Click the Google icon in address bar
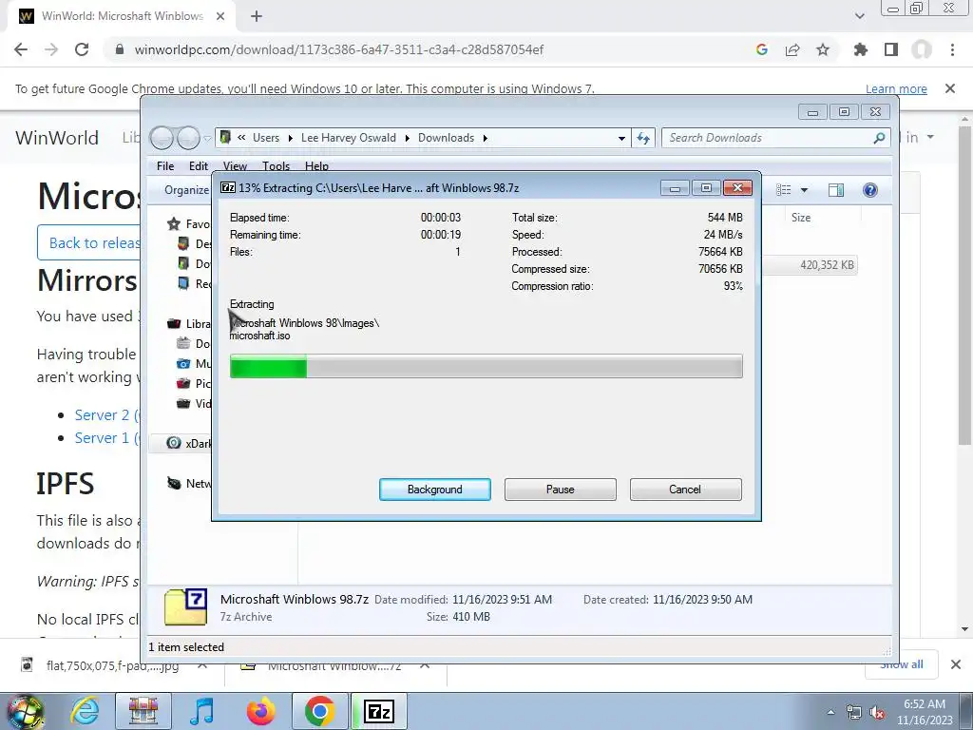Screen dimensions: 973x730 click(x=762, y=49)
